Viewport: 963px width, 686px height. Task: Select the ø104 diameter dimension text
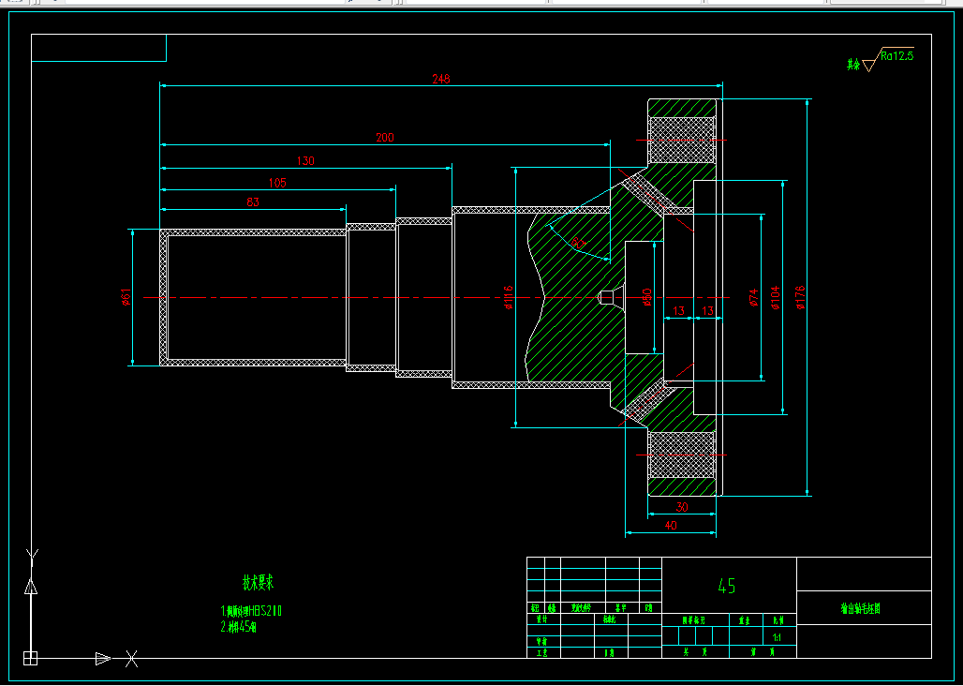pos(775,297)
